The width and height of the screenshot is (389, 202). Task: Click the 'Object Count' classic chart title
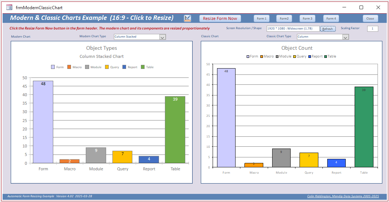297,48
